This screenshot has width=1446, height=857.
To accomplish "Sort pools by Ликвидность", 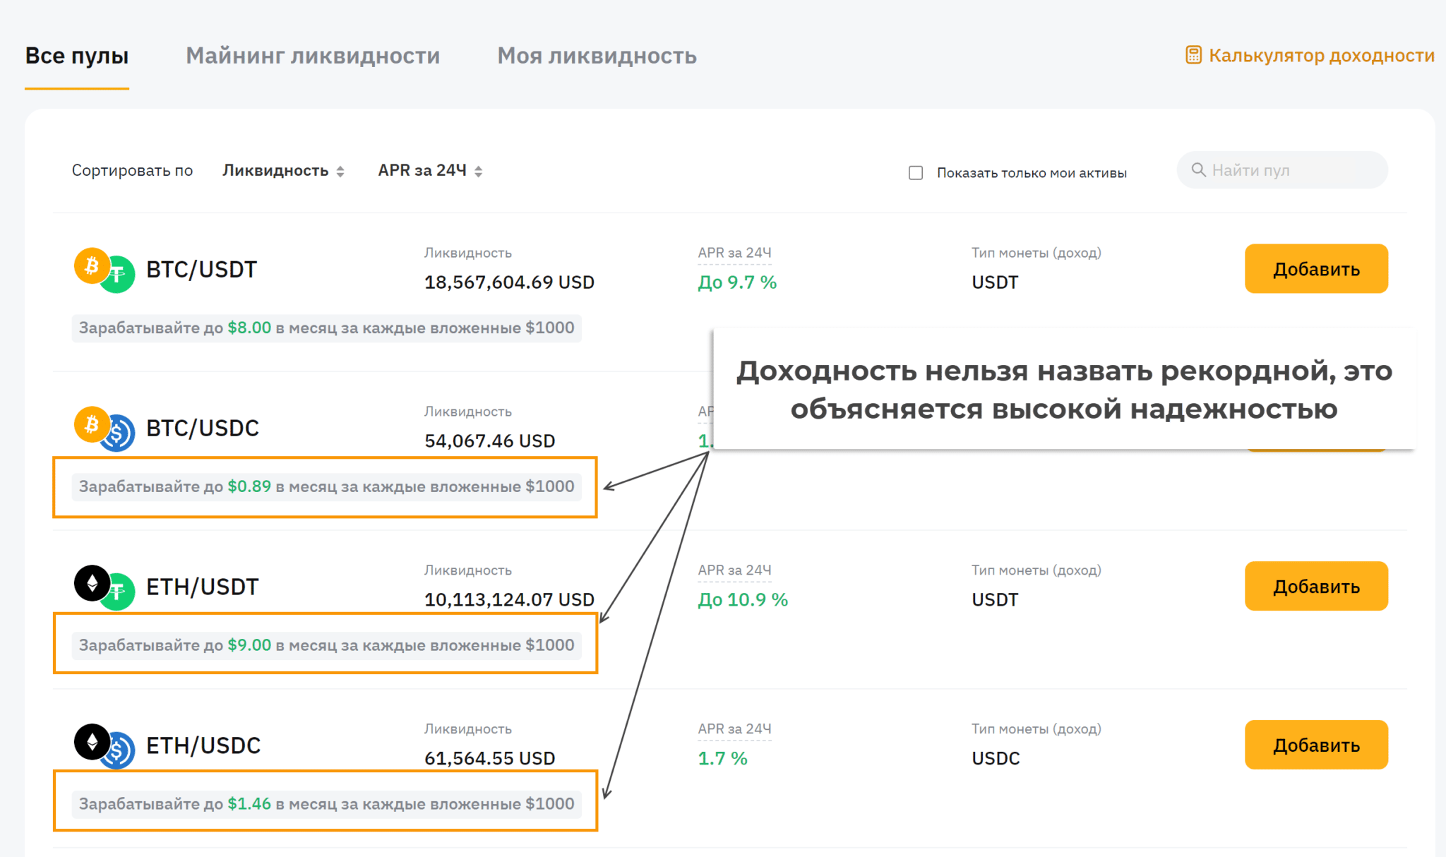I will pos(275,171).
